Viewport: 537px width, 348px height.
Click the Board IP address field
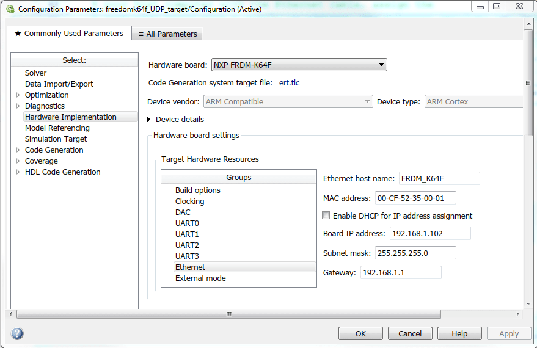[x=429, y=233]
